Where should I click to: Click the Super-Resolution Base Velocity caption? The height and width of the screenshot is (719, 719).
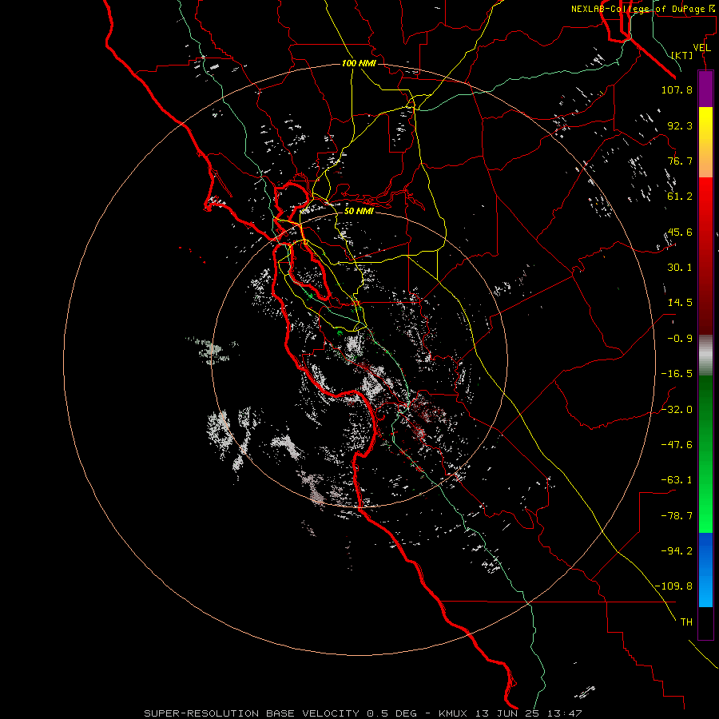click(363, 713)
